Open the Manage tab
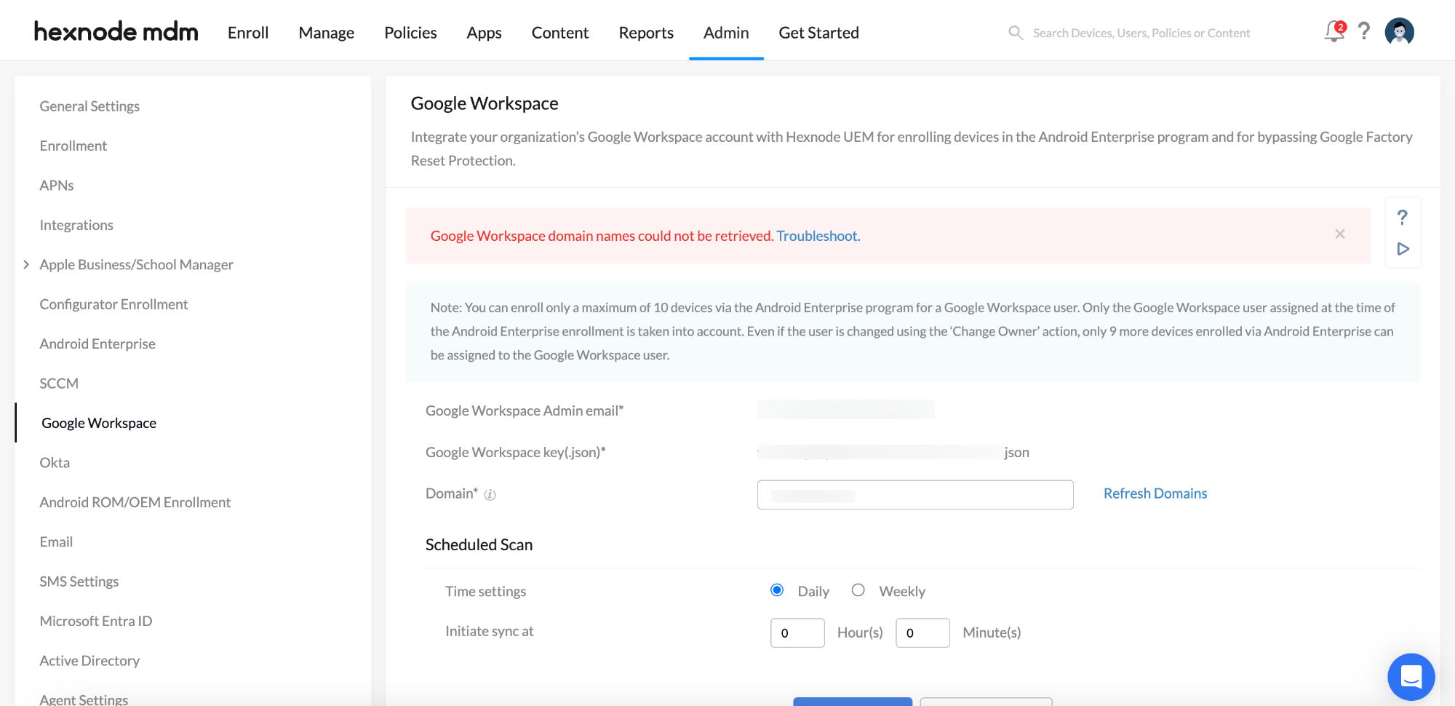Screen dimensions: 1455x706 coord(326,33)
